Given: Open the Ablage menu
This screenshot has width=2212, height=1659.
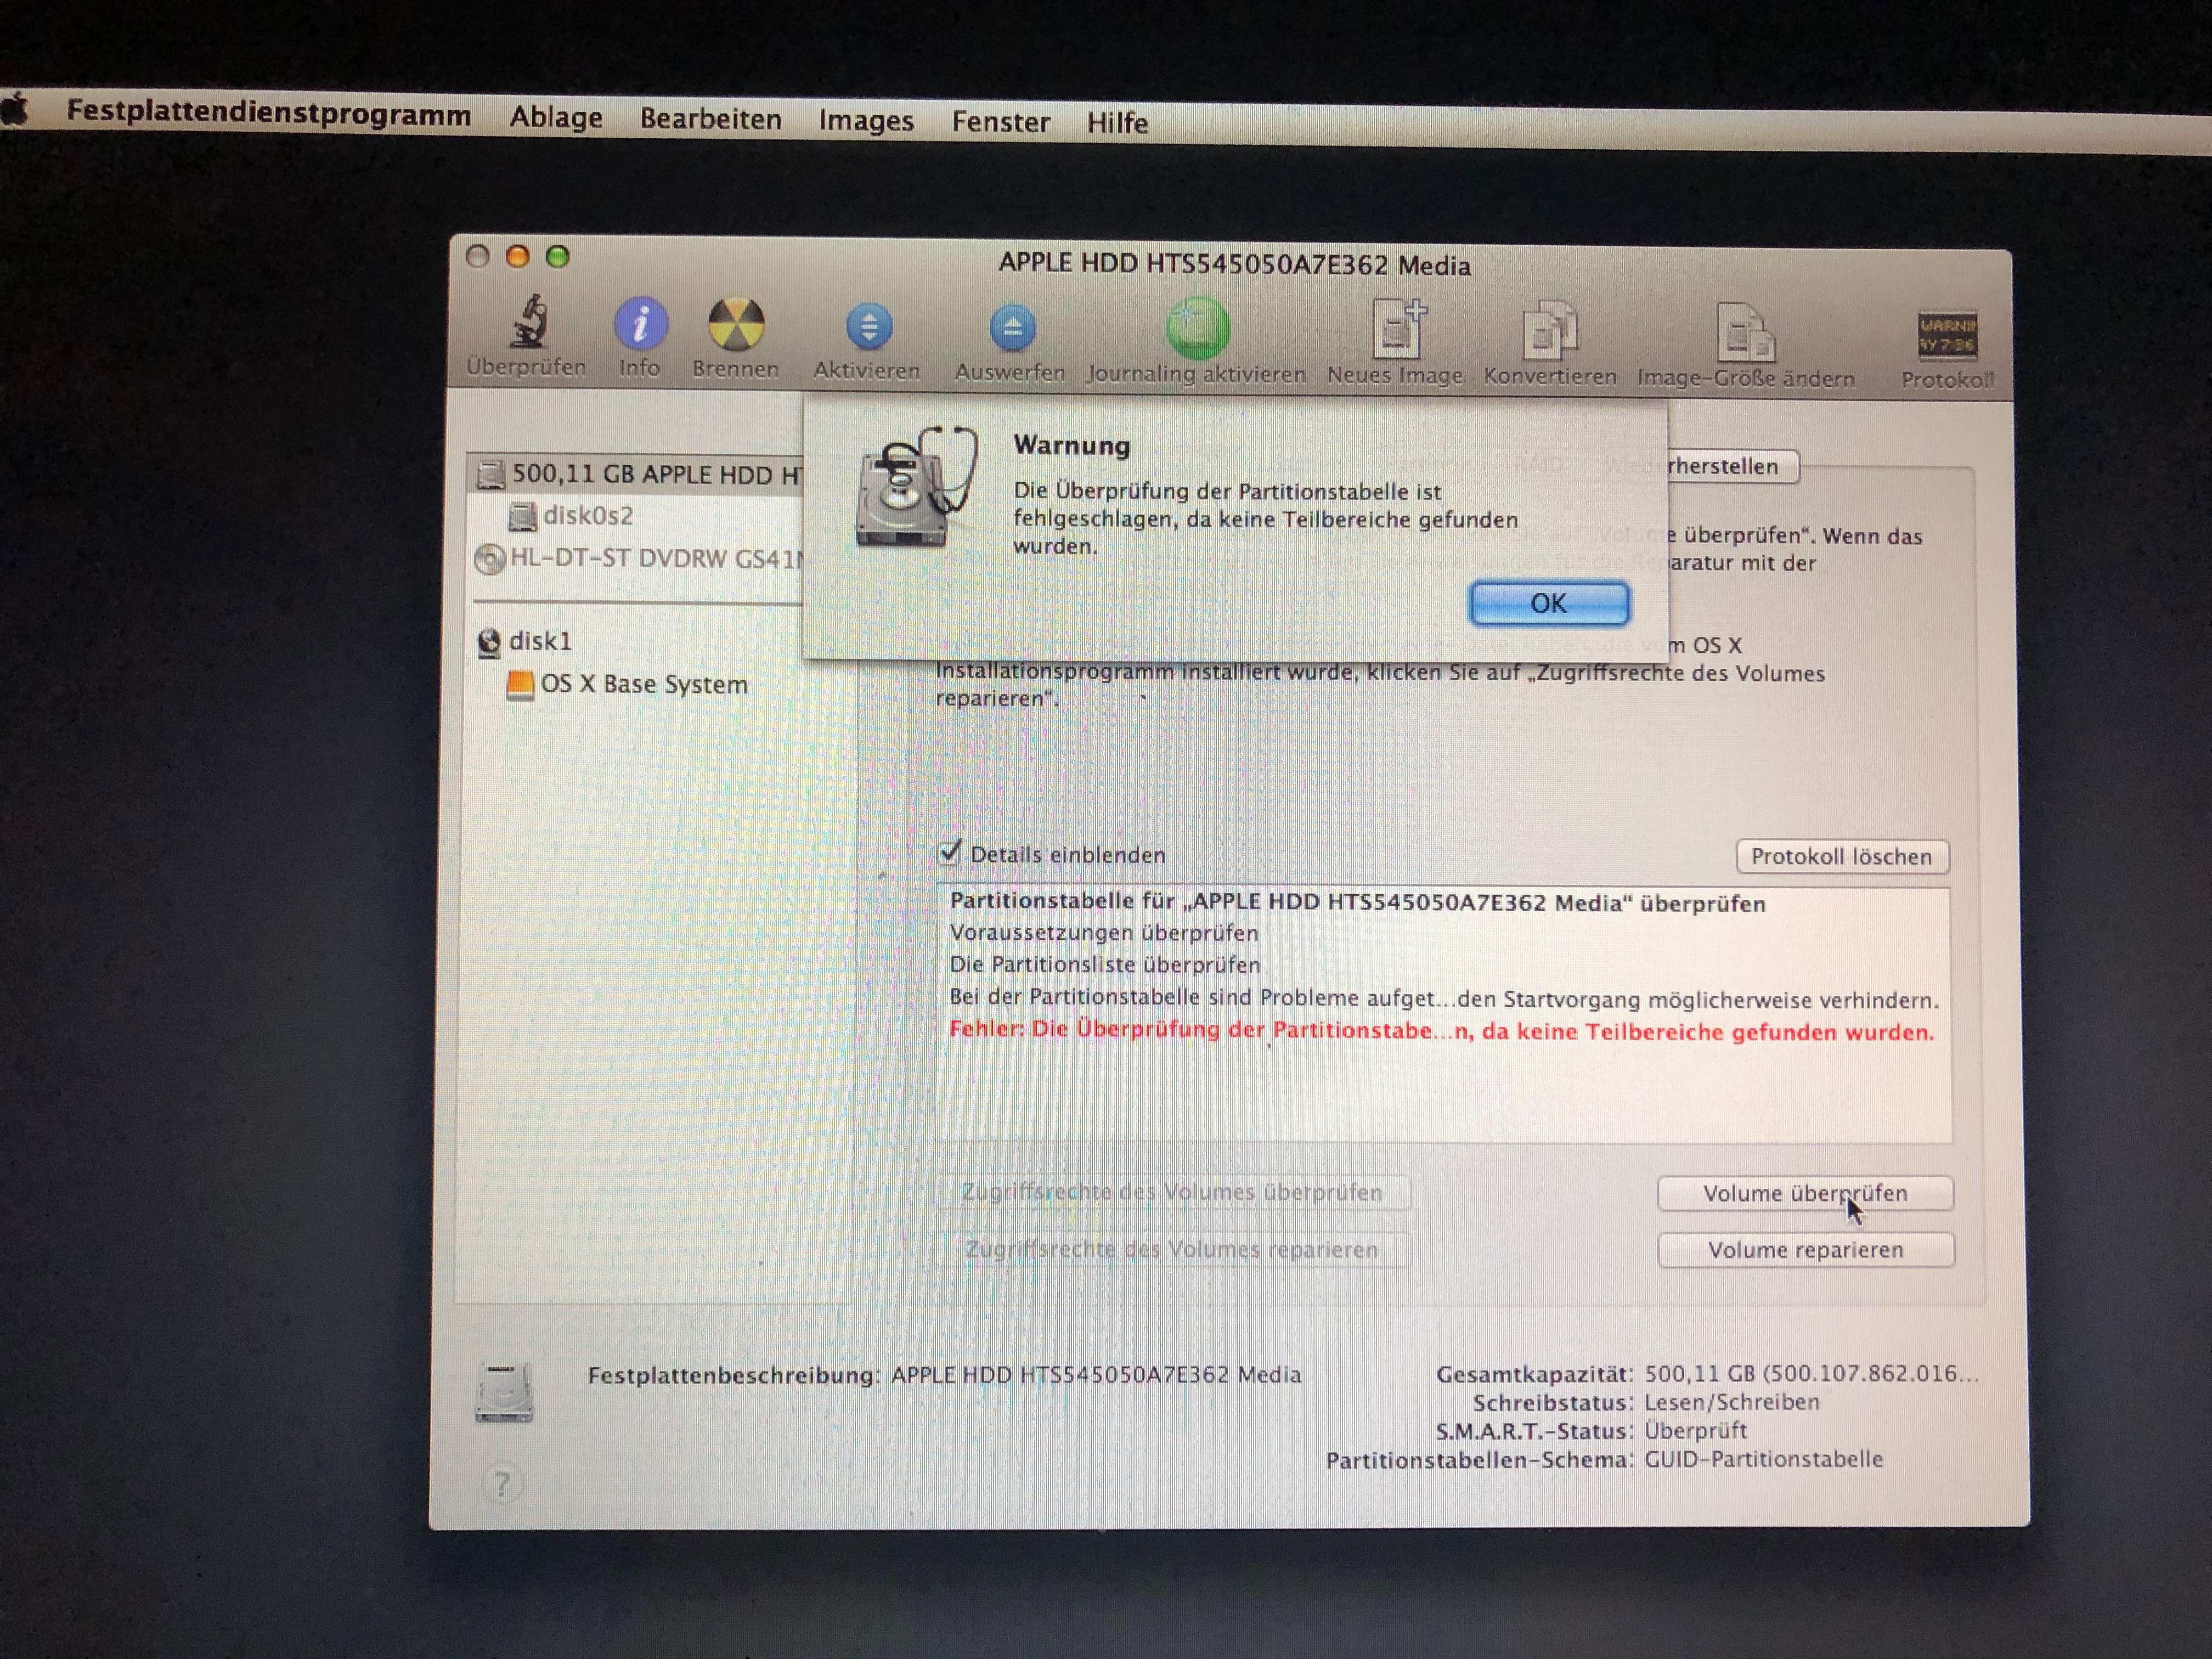Looking at the screenshot, I should [556, 117].
